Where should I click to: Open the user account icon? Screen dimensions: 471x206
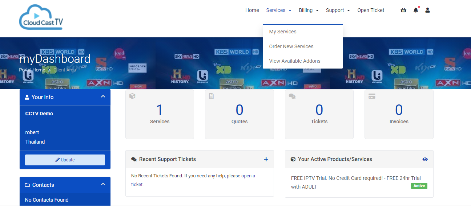[x=427, y=10]
